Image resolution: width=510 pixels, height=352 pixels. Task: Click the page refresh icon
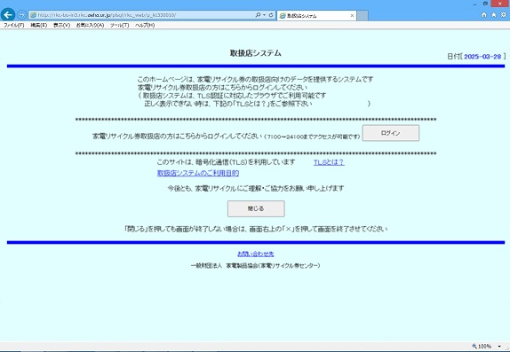[x=271, y=15]
